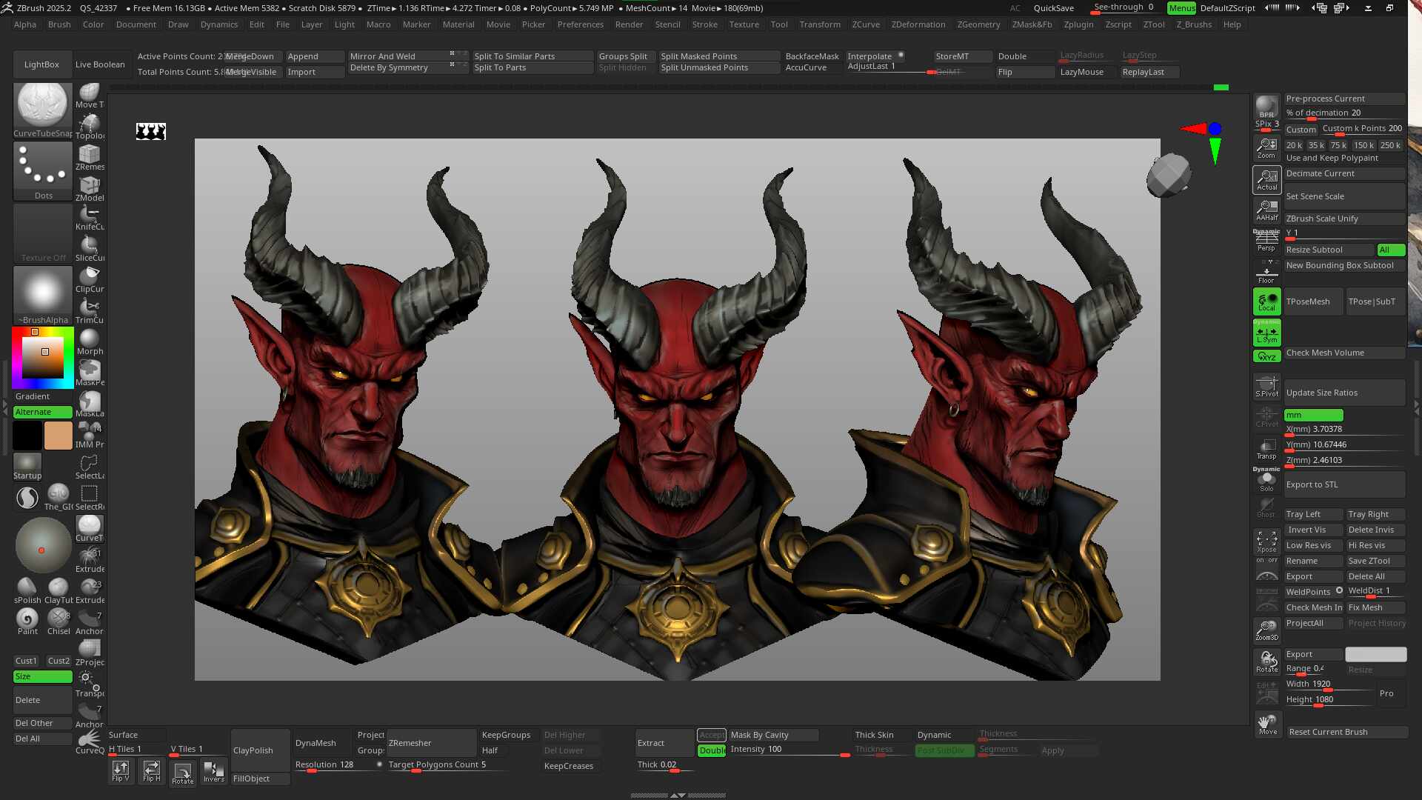Click the Flip V icon
The height and width of the screenshot is (800, 1422).
click(x=120, y=770)
